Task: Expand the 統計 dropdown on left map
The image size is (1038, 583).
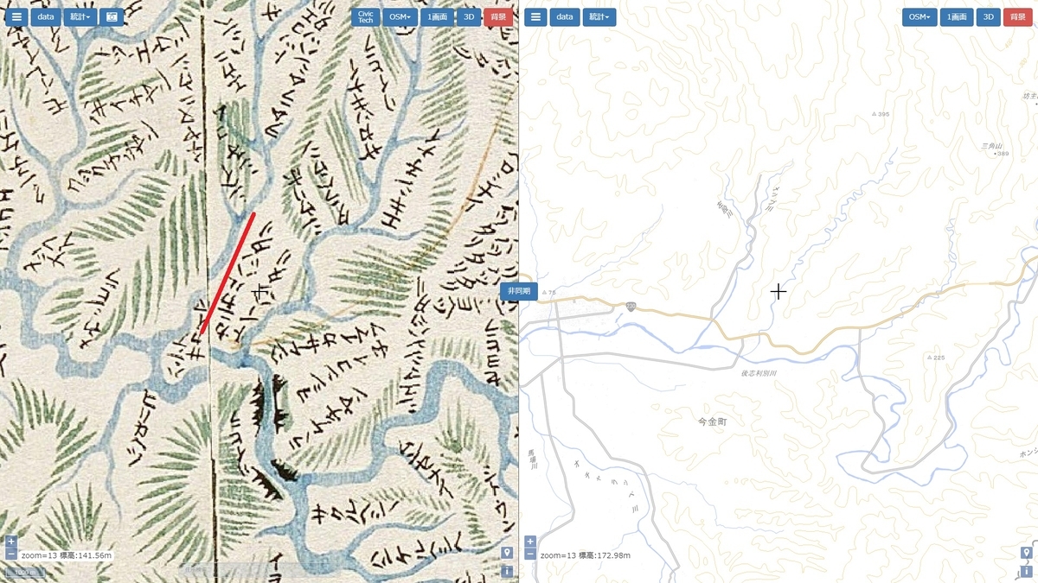Action: tap(79, 16)
